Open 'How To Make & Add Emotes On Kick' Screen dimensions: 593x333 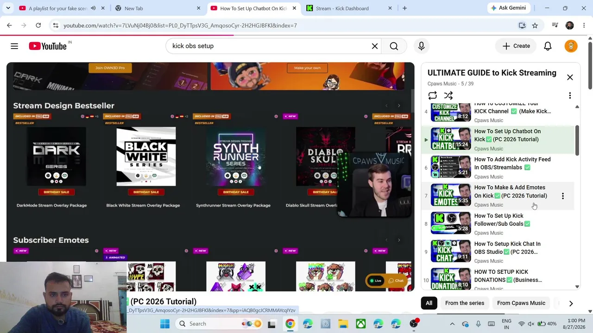[498, 196]
